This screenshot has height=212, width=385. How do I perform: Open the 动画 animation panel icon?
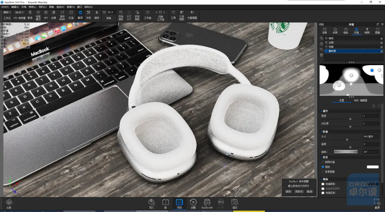(193, 204)
